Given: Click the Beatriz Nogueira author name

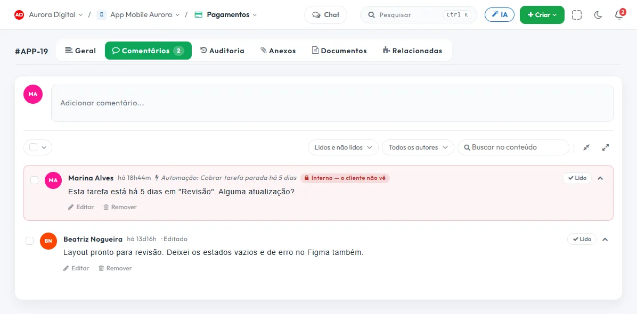Looking at the screenshot, I should click(93, 239).
